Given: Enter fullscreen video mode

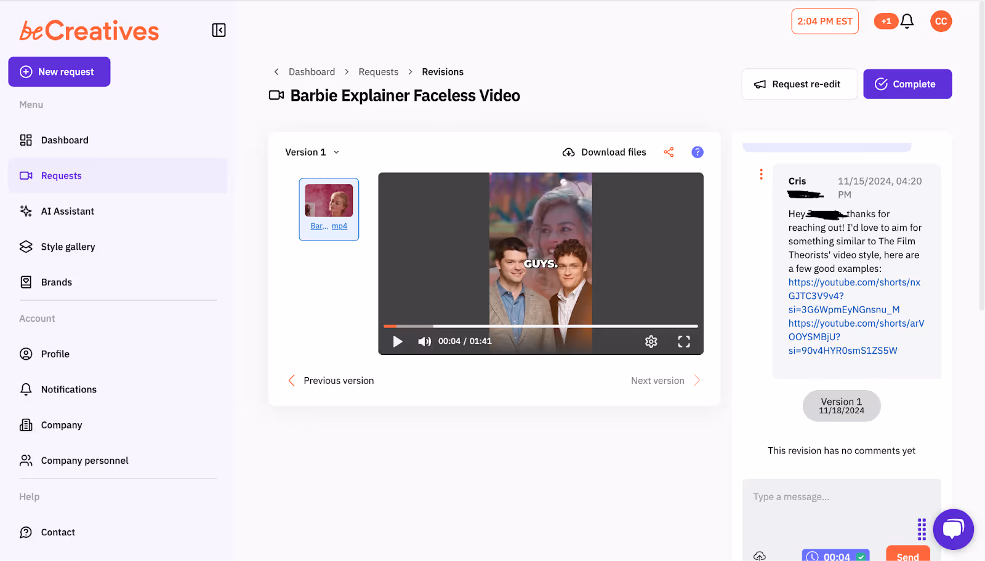Looking at the screenshot, I should pos(684,341).
